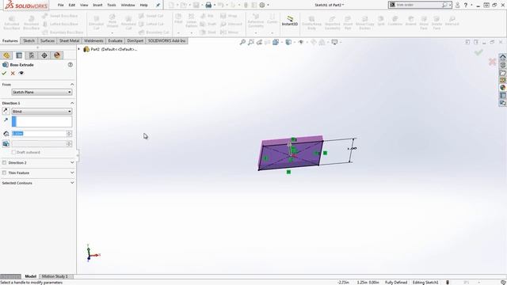Open the Blind end condition dropdown

pos(42,111)
